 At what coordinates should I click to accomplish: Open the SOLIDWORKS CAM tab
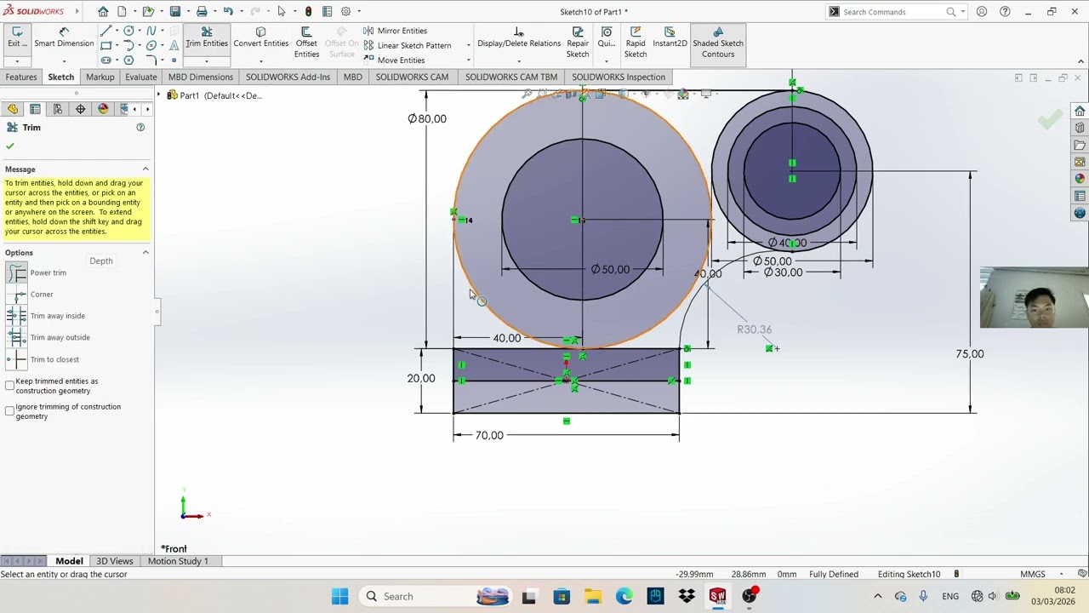pos(412,77)
